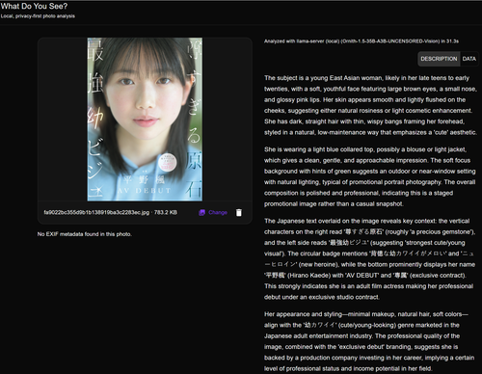Click the 'What Do You See?' title
The image size is (482, 374).
click(34, 6)
